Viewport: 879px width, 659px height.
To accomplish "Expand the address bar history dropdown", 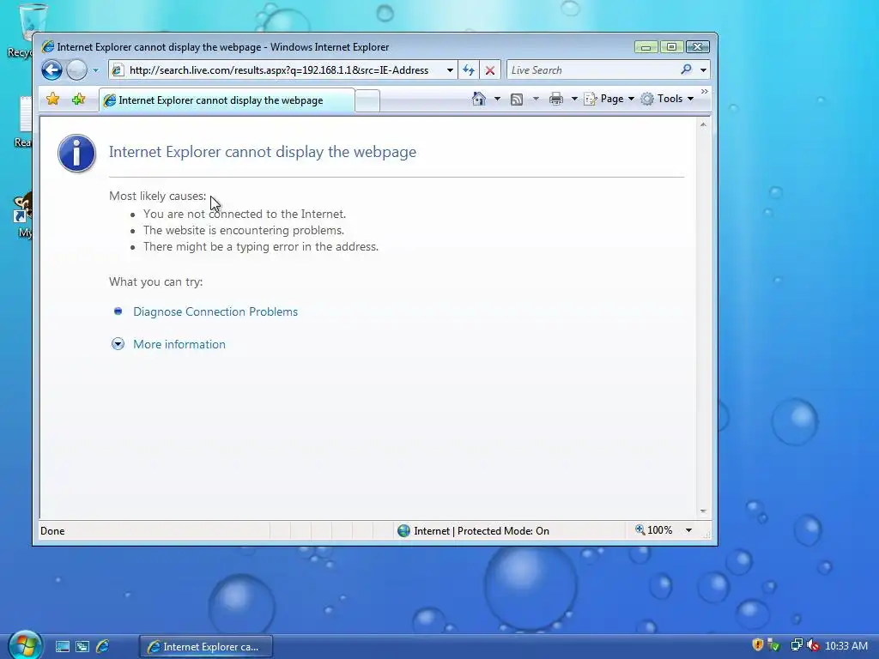I will (x=450, y=70).
